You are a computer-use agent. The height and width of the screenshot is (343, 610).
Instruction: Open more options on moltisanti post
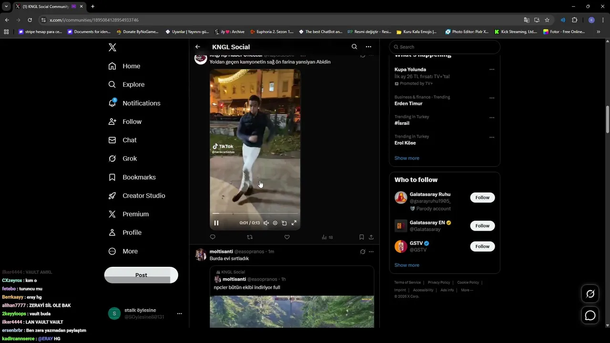coord(371,252)
